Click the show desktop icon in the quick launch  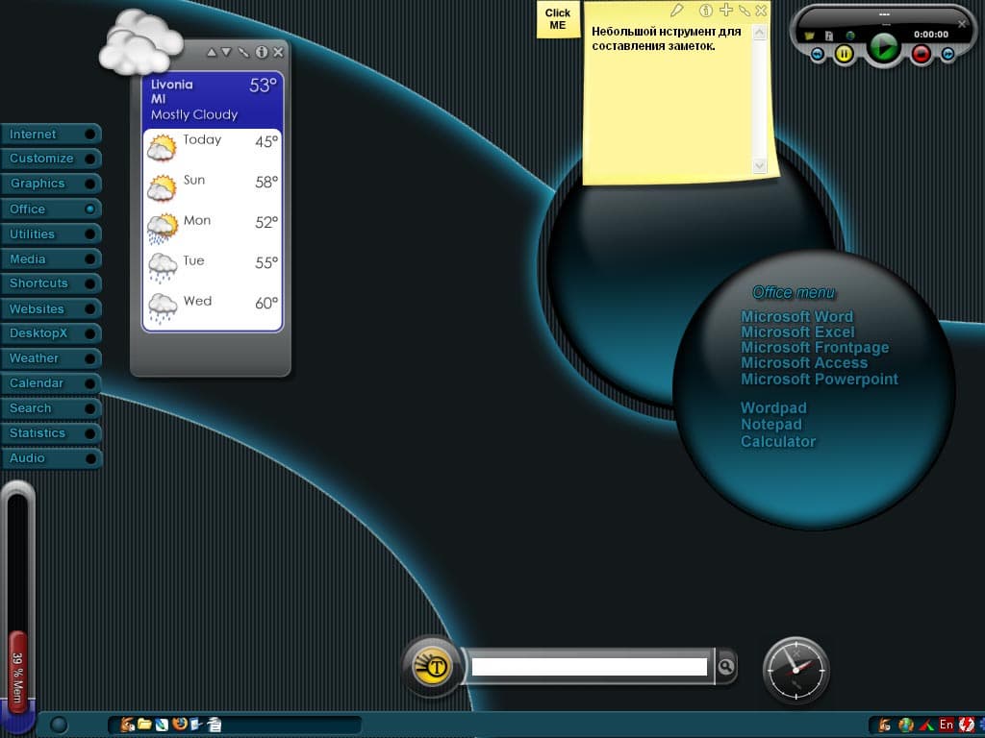196,725
